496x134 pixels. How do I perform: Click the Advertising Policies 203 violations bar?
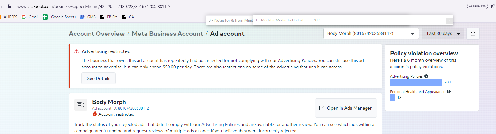416,82
